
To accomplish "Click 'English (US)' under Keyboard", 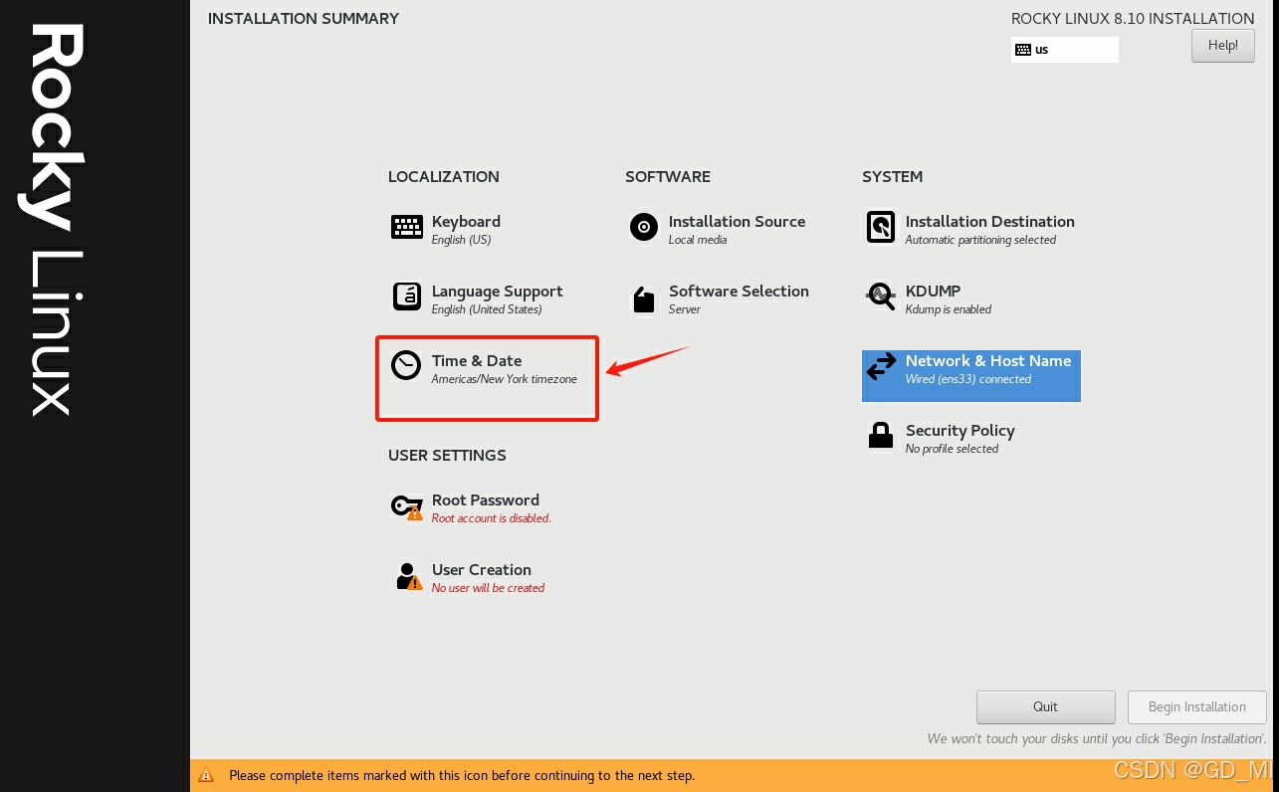I will pos(461,240).
